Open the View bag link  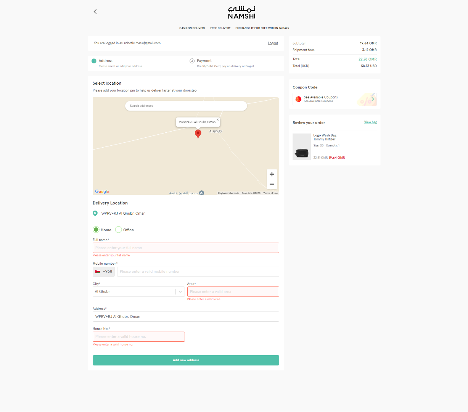pos(370,122)
